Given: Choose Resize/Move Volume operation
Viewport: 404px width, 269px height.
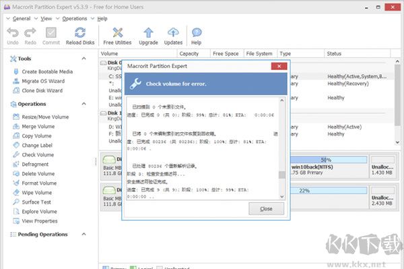Looking at the screenshot, I should click(x=41, y=117).
